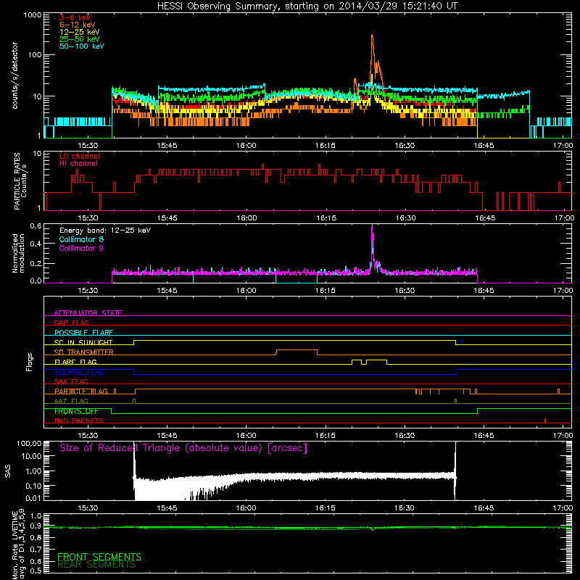Click the BAD PACKETS flag label
The width and height of the screenshot is (580, 580).
(x=79, y=420)
